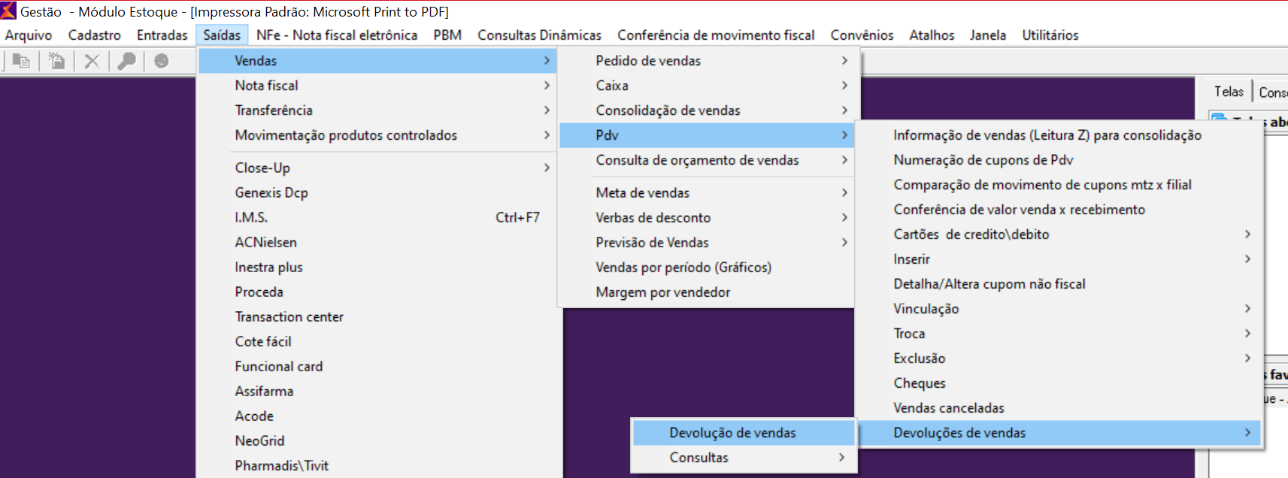The image size is (1288, 478).
Task: Click the key icon in toolbar
Action: click(x=127, y=61)
